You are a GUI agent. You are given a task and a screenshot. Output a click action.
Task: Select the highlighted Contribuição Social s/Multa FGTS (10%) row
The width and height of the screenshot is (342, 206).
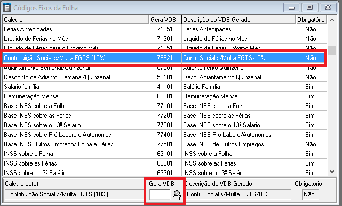click(x=164, y=58)
